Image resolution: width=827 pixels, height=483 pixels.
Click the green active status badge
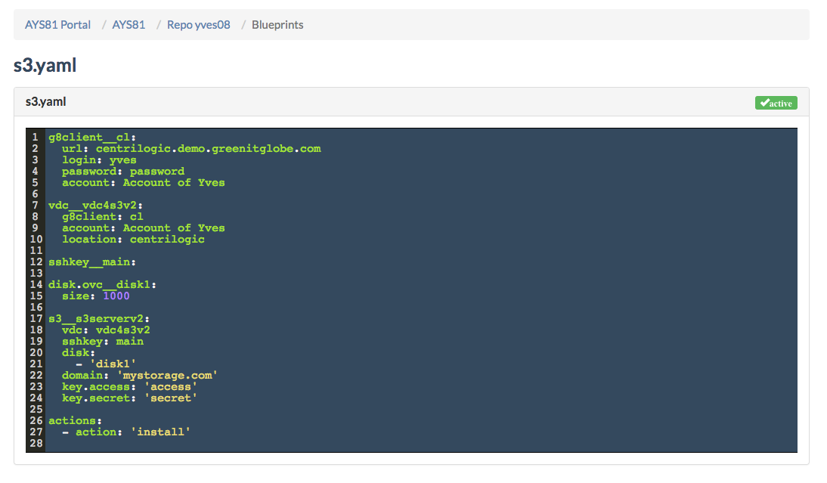point(776,103)
